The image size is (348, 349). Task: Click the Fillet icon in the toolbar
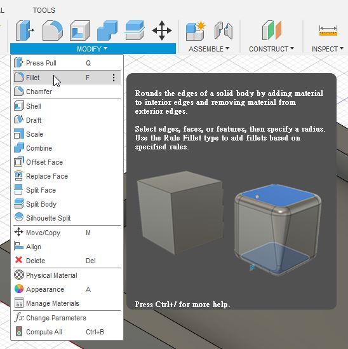pyautogui.click(x=53, y=31)
